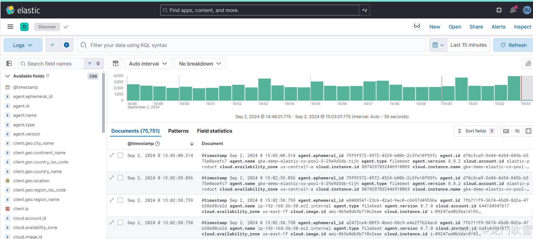Click the histogram bar at 14:53

click(x=264, y=89)
